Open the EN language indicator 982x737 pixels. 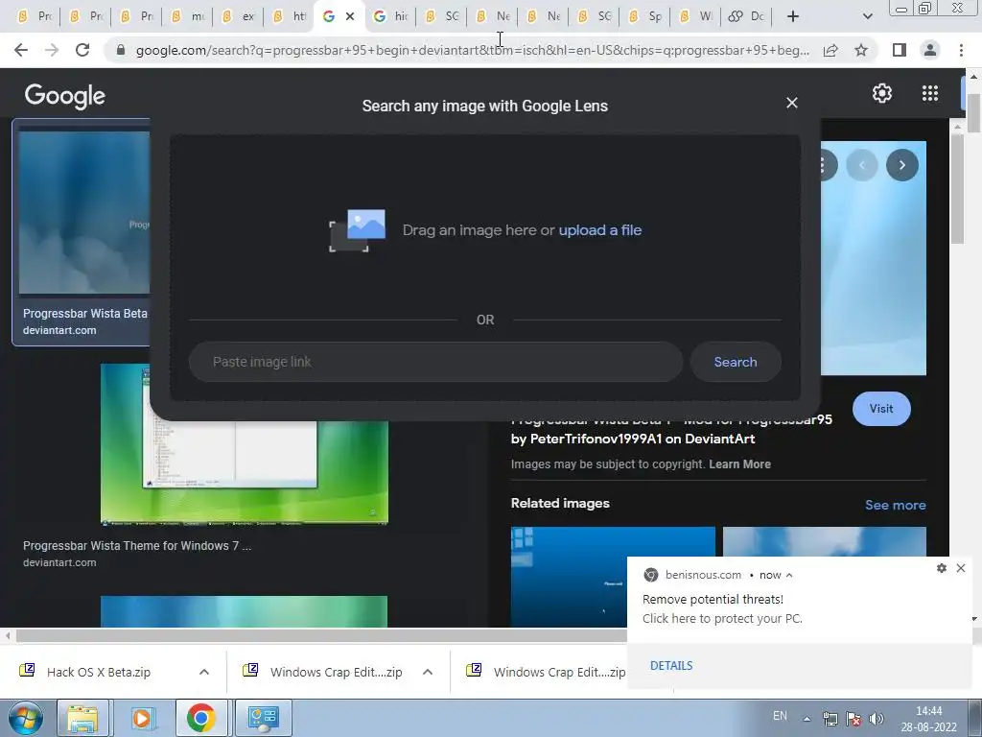click(780, 716)
